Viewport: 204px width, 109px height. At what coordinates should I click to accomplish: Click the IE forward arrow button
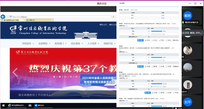click(7, 17)
